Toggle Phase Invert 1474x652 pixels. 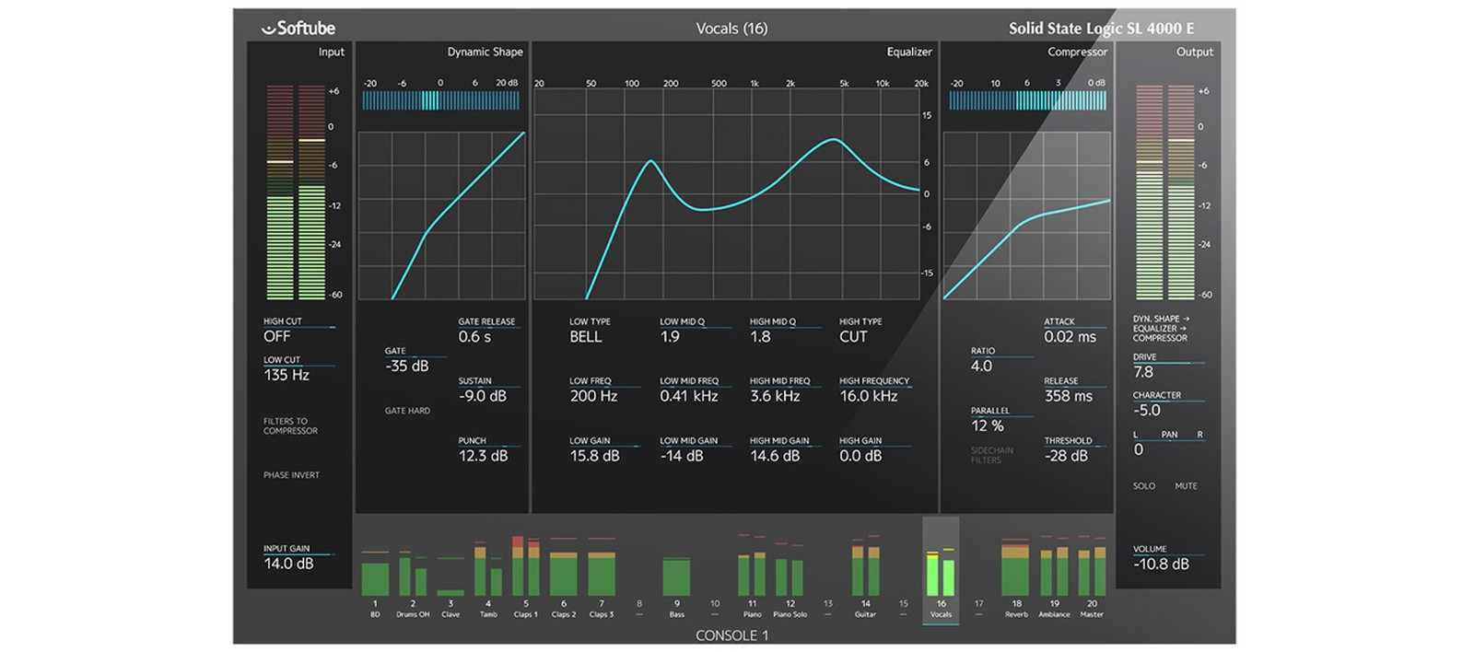291,475
